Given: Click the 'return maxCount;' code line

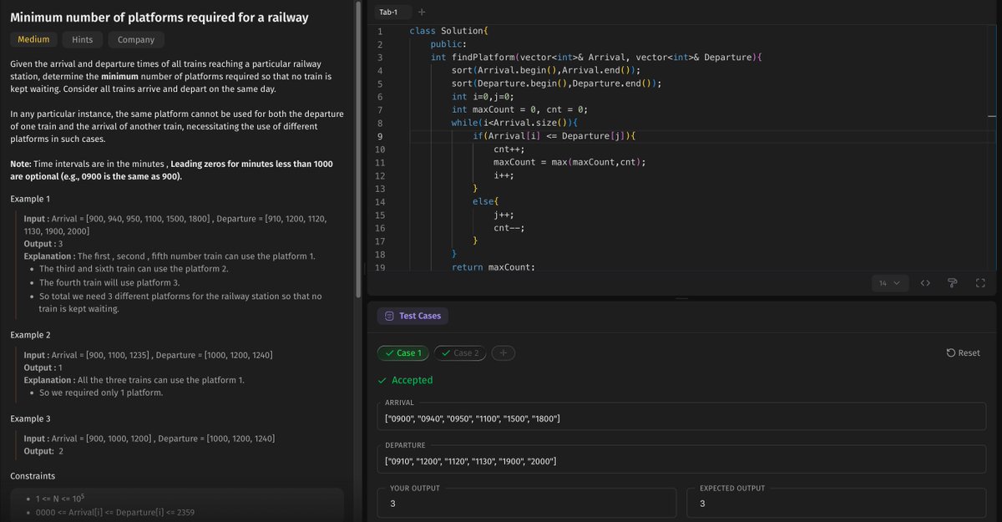Looking at the screenshot, I should (x=493, y=267).
